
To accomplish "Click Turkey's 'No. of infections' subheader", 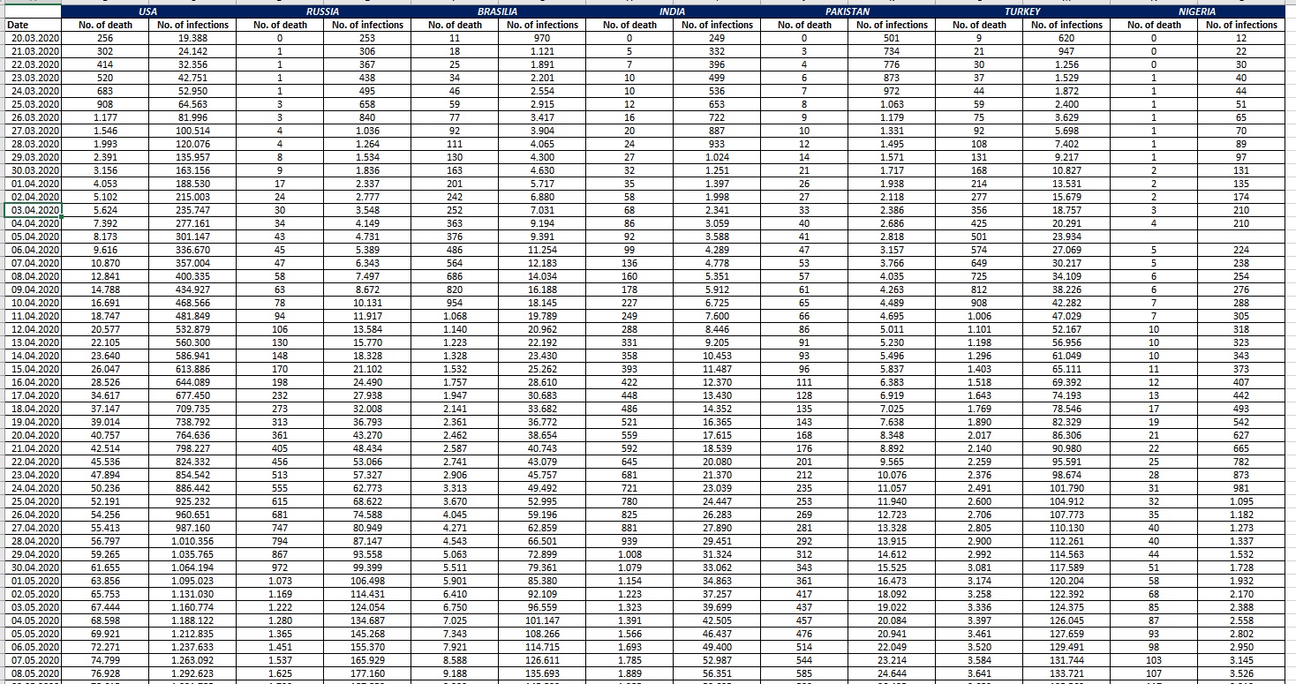I will point(1066,25).
